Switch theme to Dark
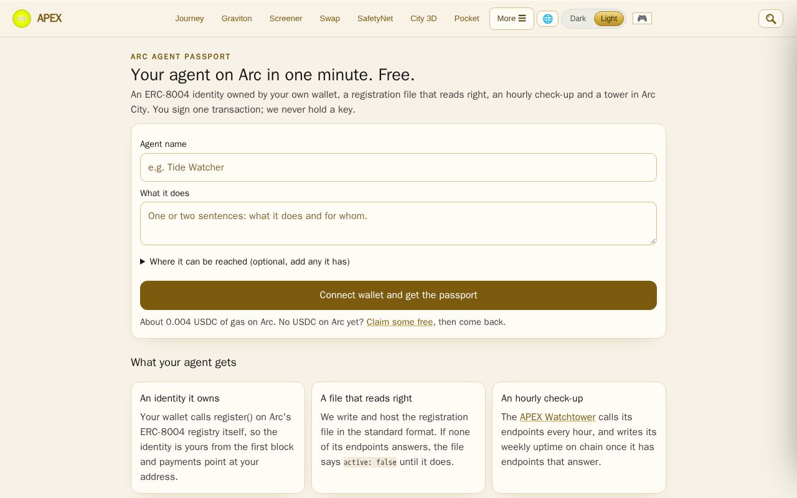This screenshot has width=797, height=498. (578, 19)
